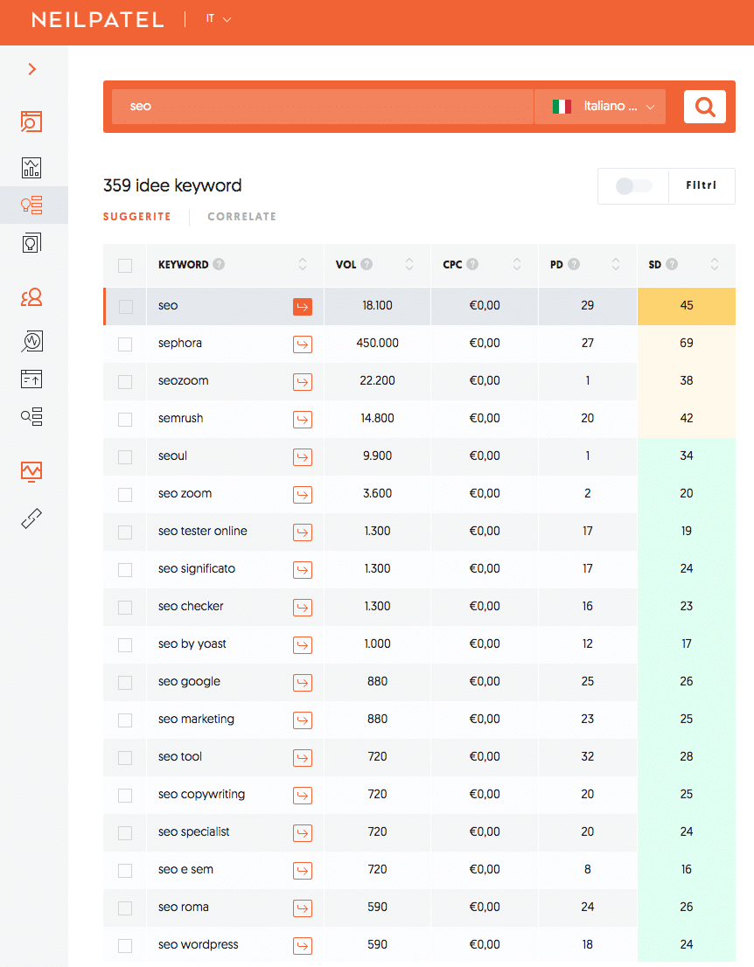The height and width of the screenshot is (967, 754).
Task: Check the box for the seo zoom row
Action: coord(125,495)
